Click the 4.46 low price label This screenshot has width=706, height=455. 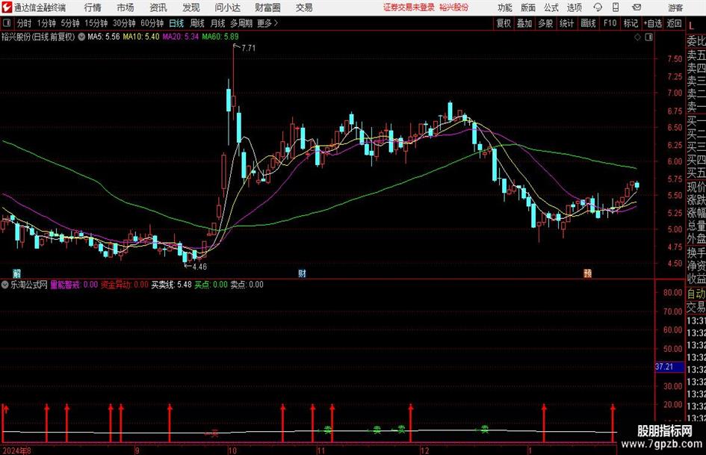coord(199,267)
